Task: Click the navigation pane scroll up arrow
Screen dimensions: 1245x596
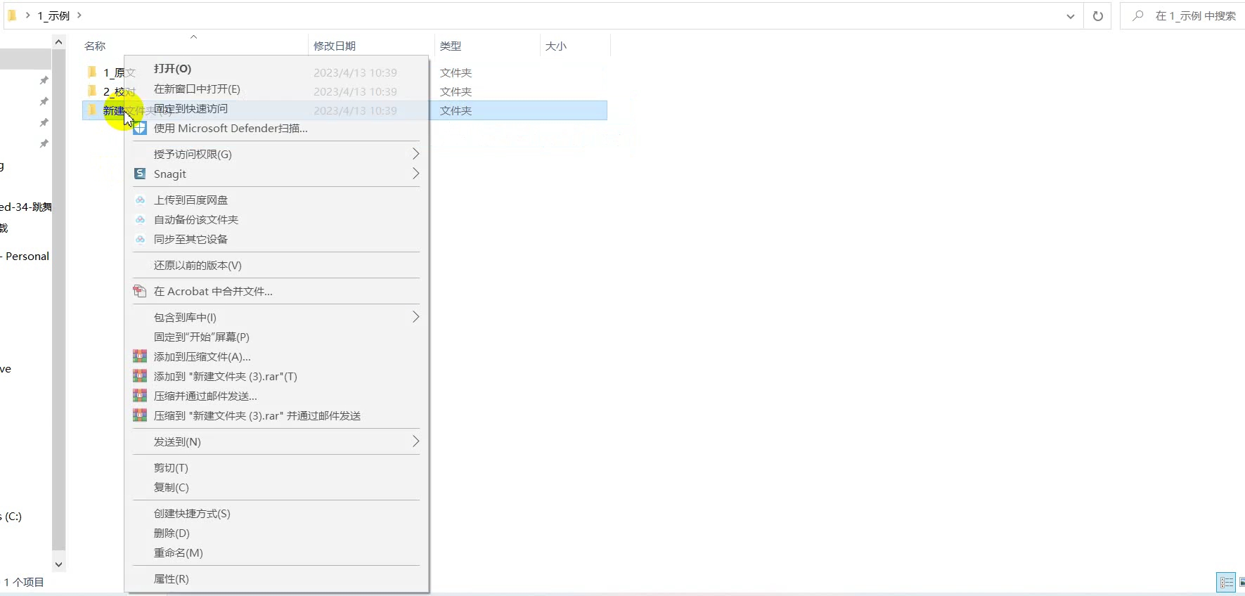Action: (59, 42)
